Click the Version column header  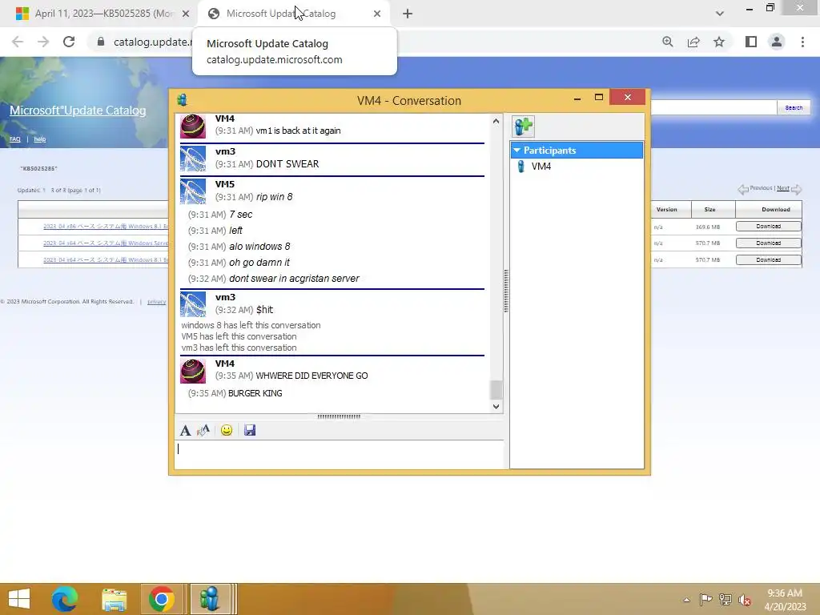click(x=670, y=209)
